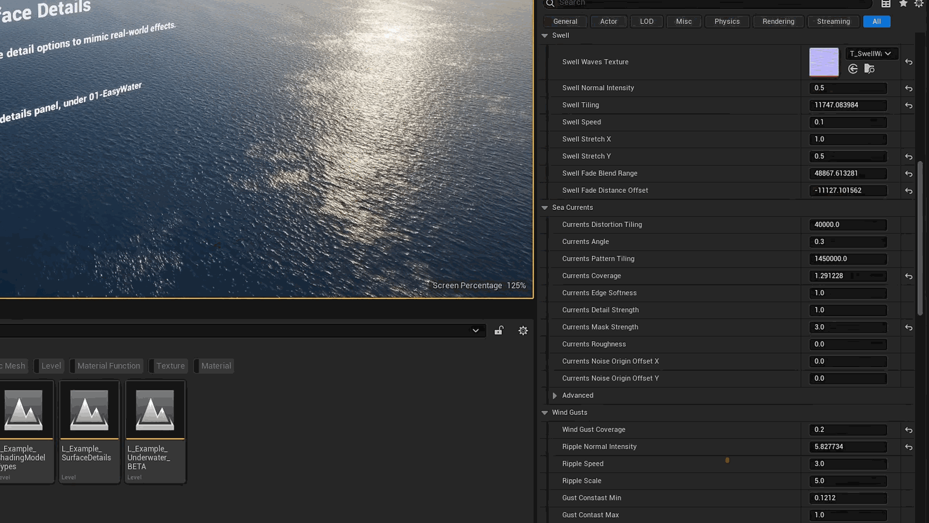Open details panel settings gear
The height and width of the screenshot is (523, 929).
[919, 3]
